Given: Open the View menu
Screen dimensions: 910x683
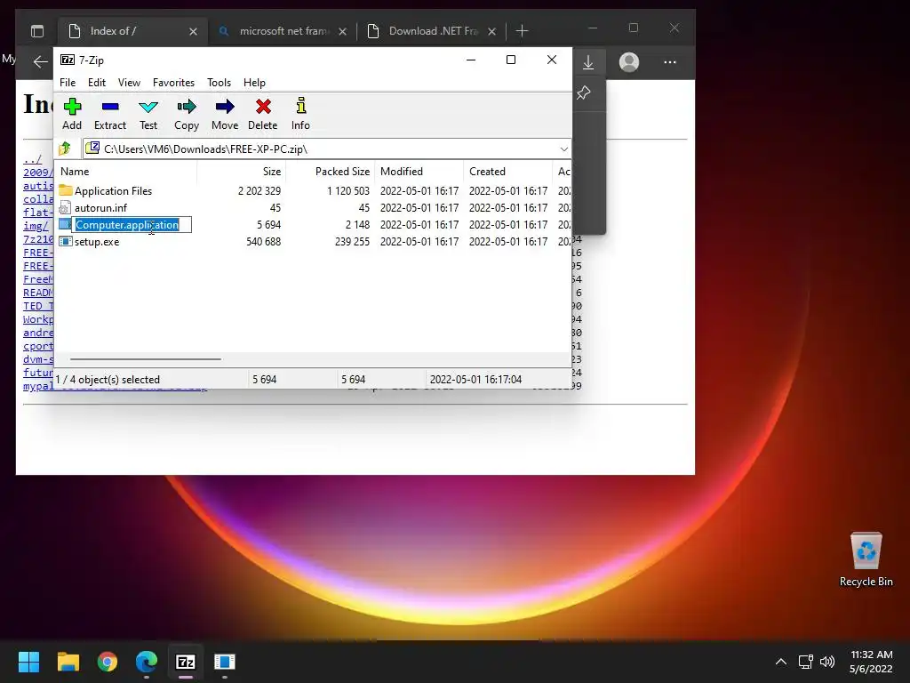Looking at the screenshot, I should coord(129,83).
